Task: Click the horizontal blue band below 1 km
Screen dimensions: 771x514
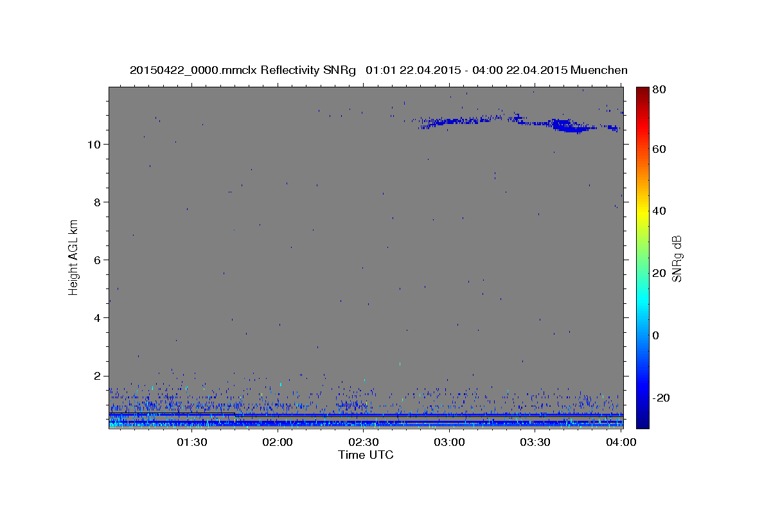Action: pyautogui.click(x=365, y=415)
